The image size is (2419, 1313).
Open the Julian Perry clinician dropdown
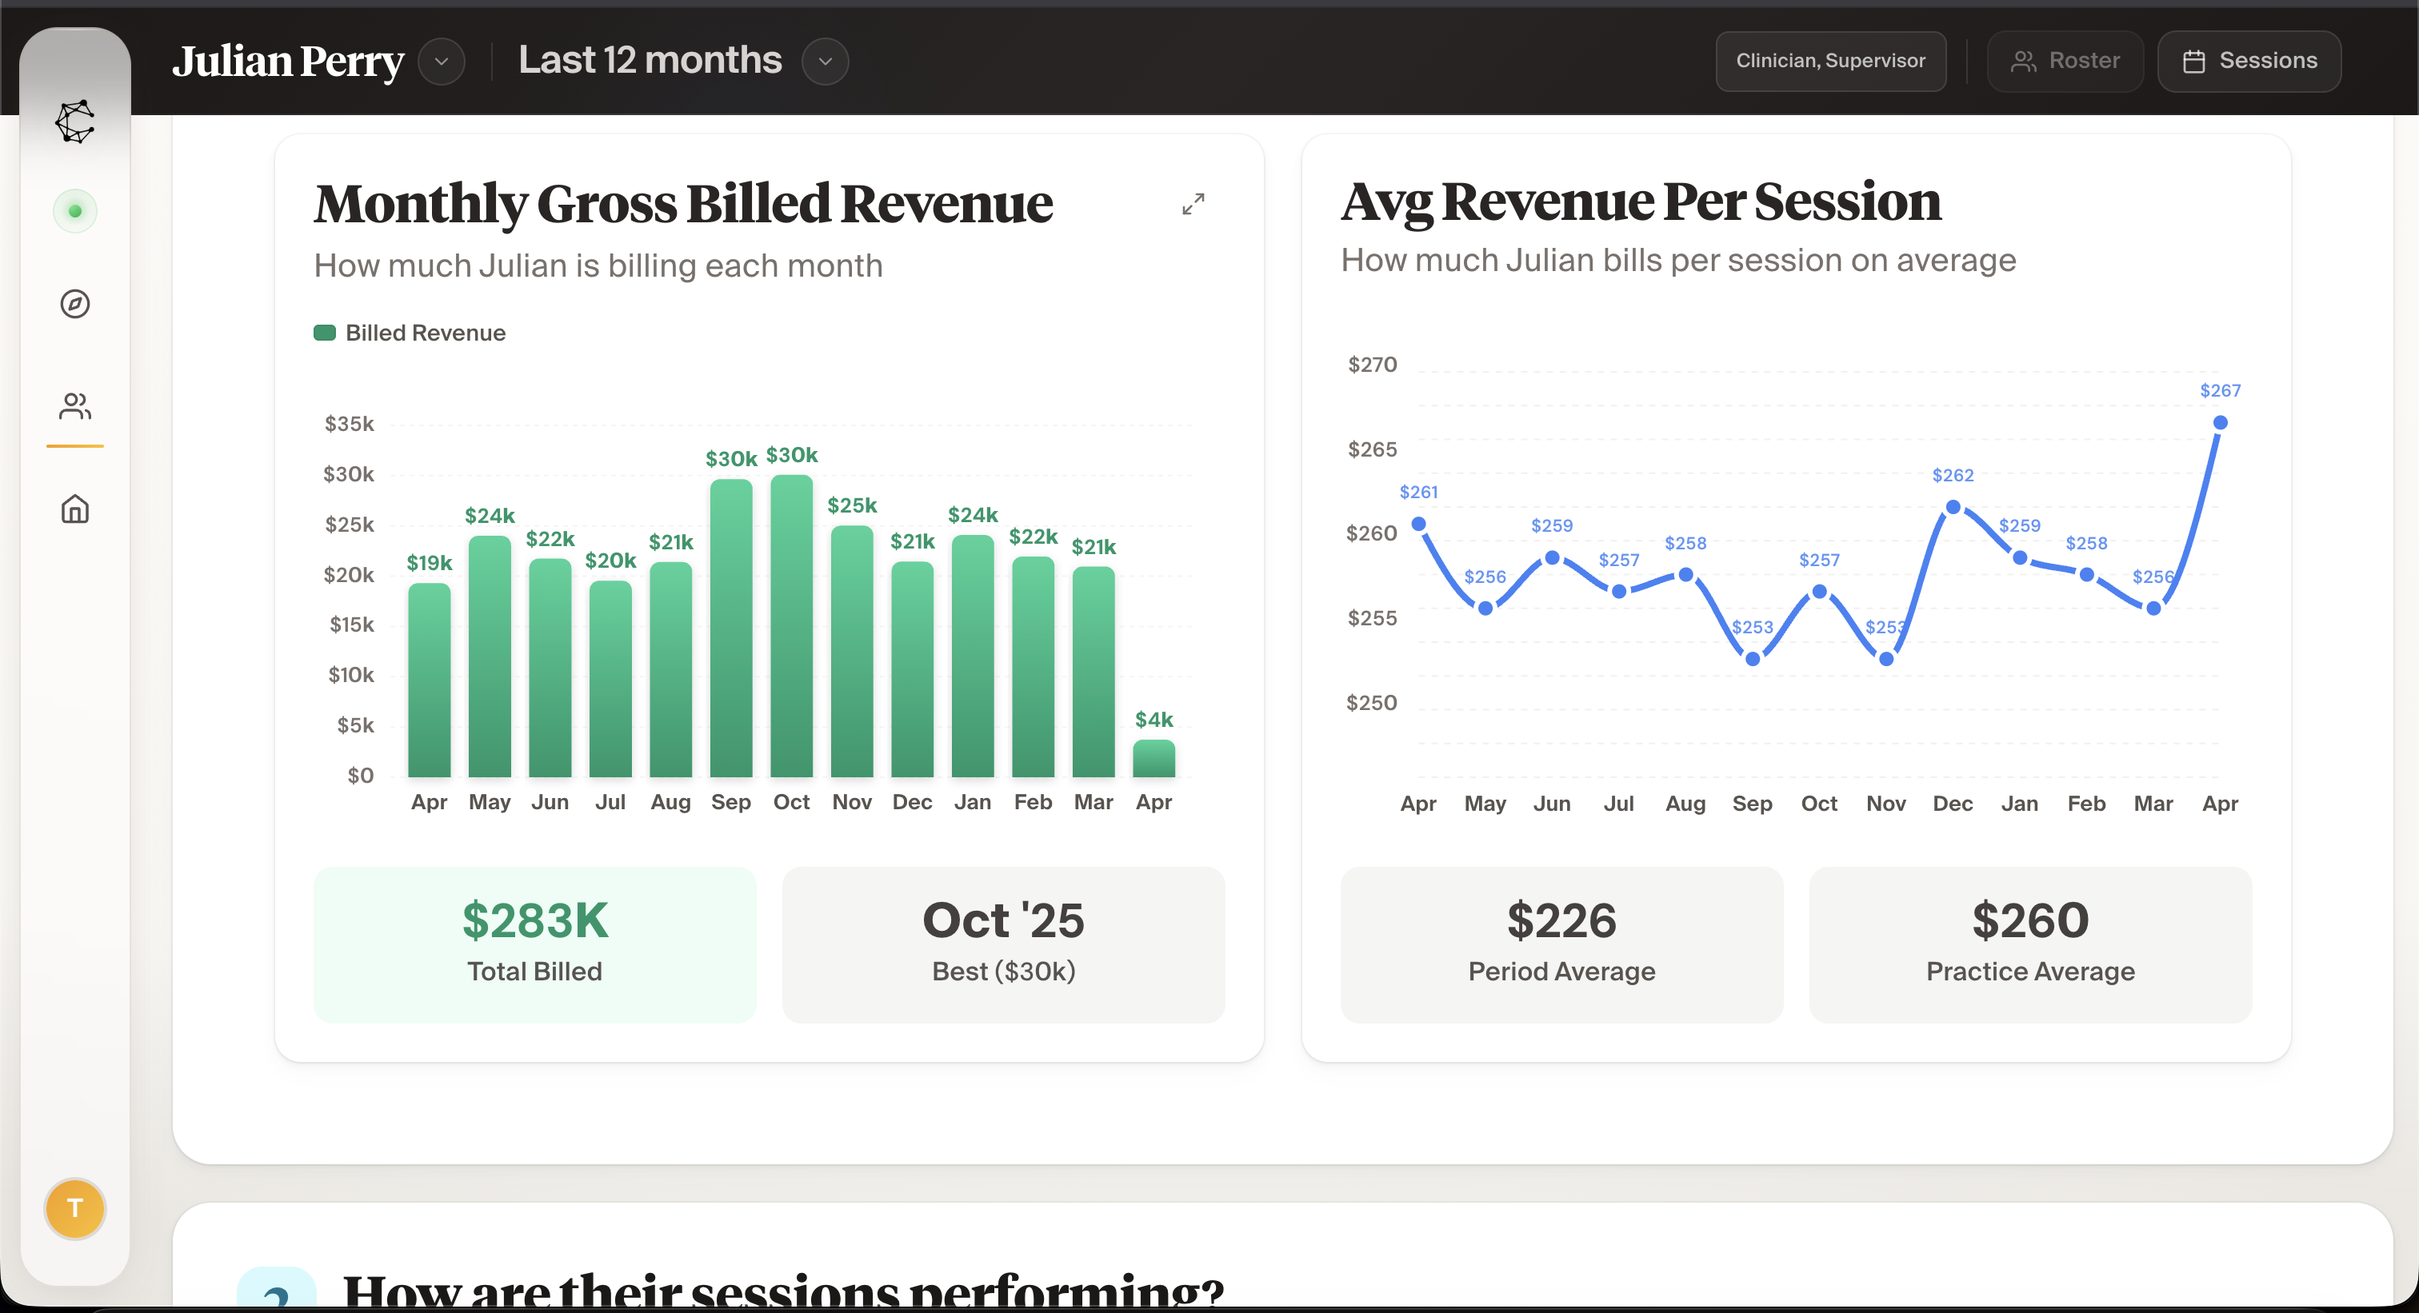click(x=442, y=62)
